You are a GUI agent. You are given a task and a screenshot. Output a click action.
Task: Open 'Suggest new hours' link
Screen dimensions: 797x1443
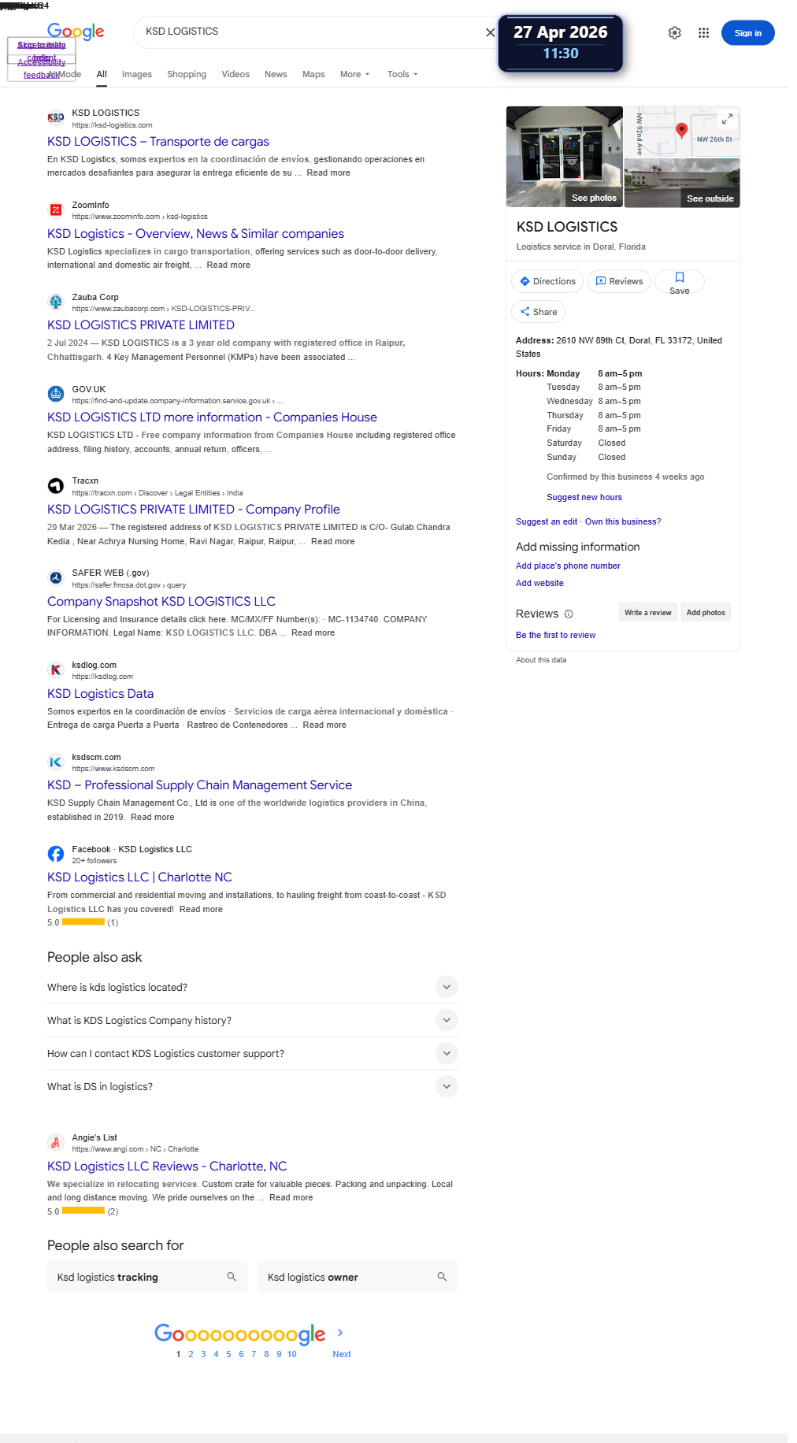coord(584,497)
